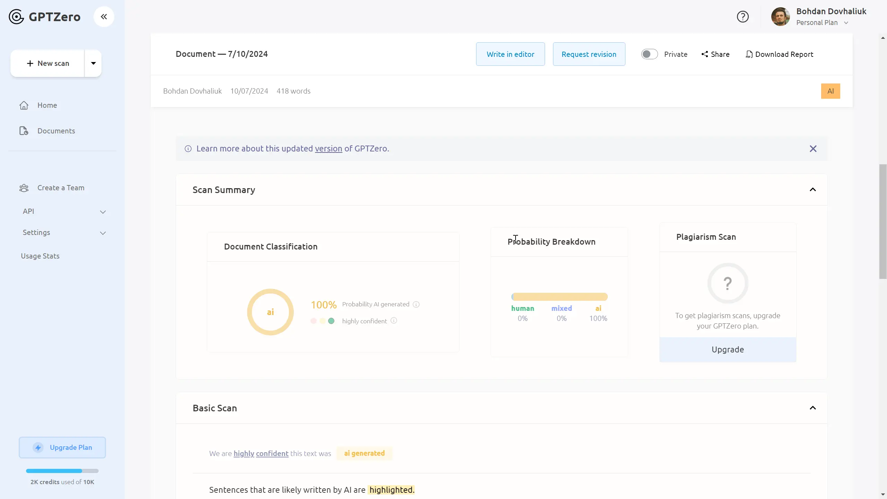This screenshot has width=887, height=499.
Task: Expand the API sidebar section
Action: [x=103, y=212]
